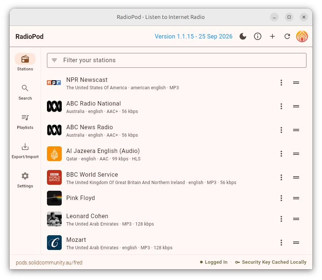Close the RadioPod window
Viewport: 322px width, 280px height.
[x=304, y=17]
